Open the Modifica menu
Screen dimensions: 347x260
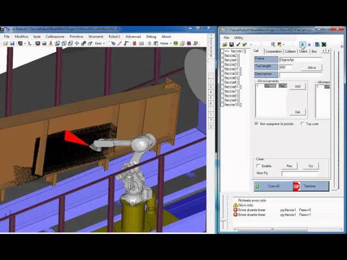[x=22, y=37]
